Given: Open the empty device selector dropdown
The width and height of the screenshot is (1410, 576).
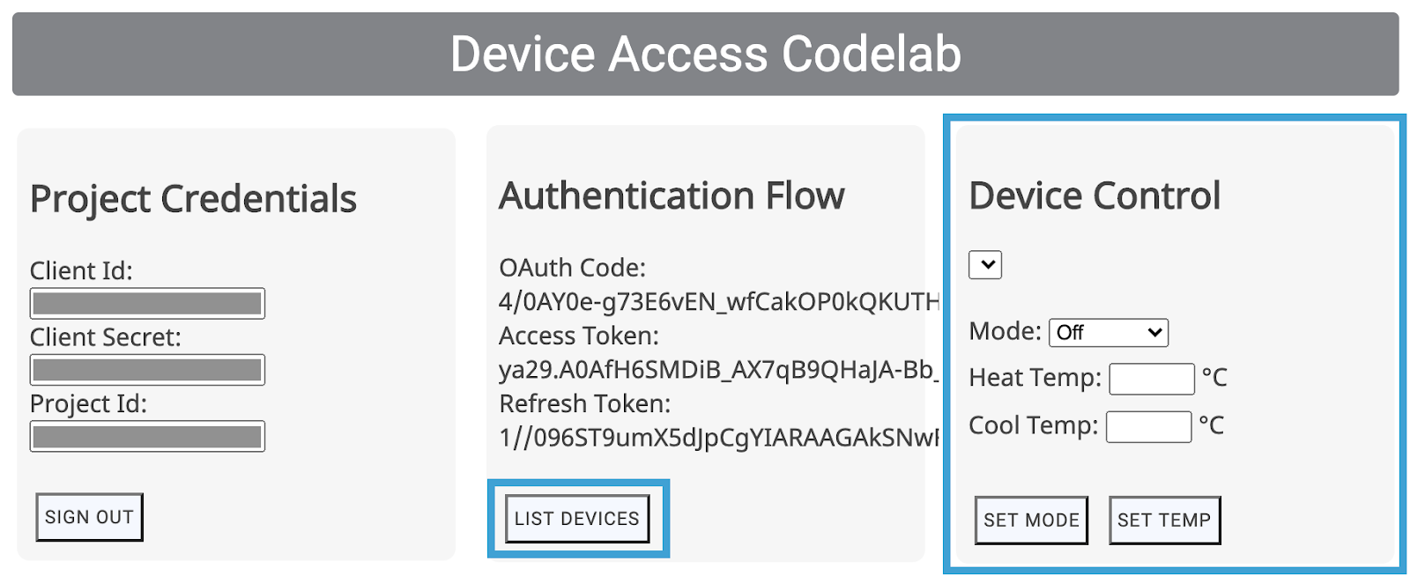Looking at the screenshot, I should 985,264.
